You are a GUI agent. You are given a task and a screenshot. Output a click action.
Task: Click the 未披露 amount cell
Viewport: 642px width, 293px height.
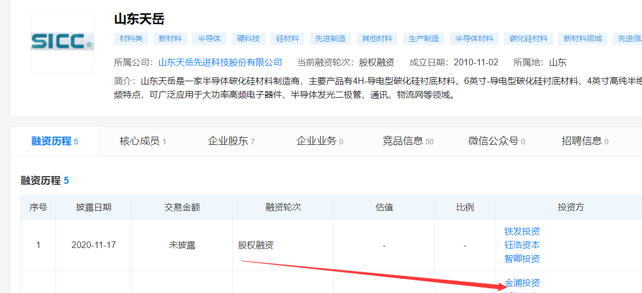click(182, 245)
